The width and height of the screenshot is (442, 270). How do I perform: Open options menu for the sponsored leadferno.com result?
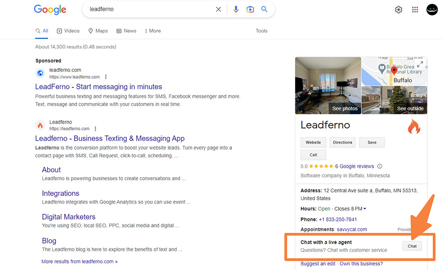click(x=106, y=76)
